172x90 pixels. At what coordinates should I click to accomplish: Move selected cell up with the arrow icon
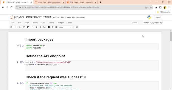[x=33, y=27]
